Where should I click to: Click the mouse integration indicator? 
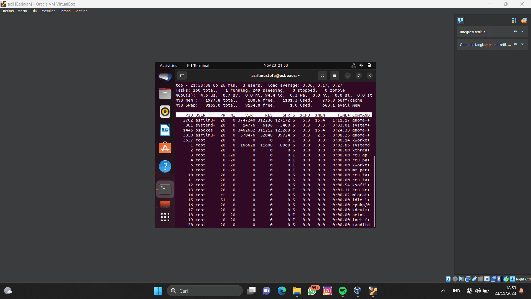pos(506,279)
